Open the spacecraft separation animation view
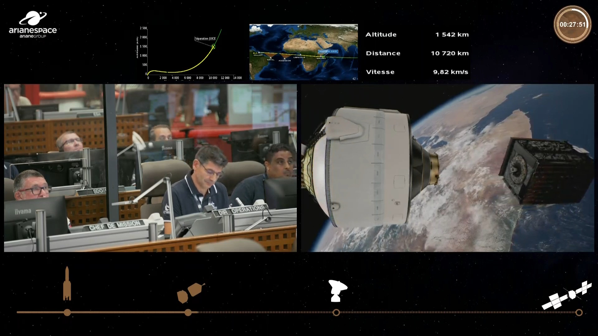Viewport: 598px width, 336px height. (x=447, y=168)
